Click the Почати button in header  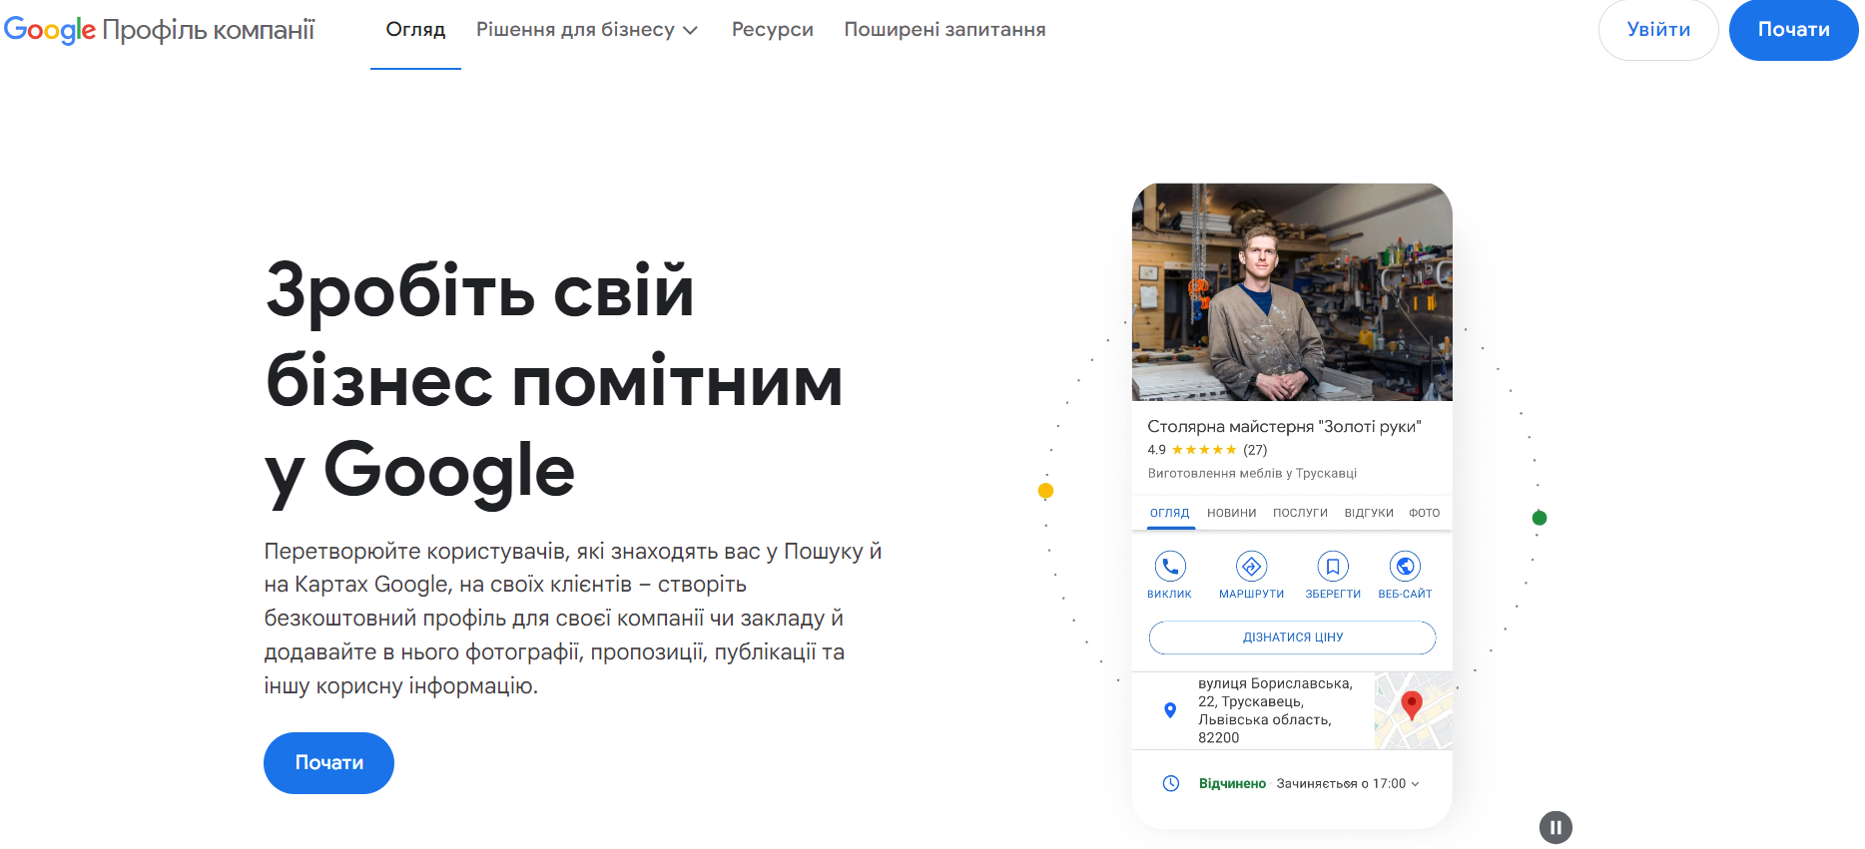pos(1793,30)
